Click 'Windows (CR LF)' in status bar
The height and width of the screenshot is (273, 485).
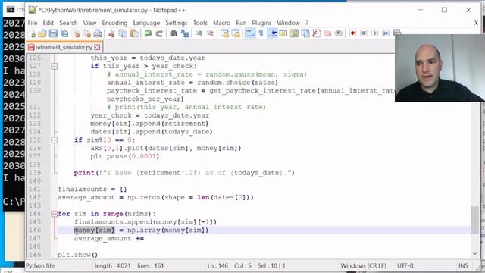pyautogui.click(x=363, y=266)
